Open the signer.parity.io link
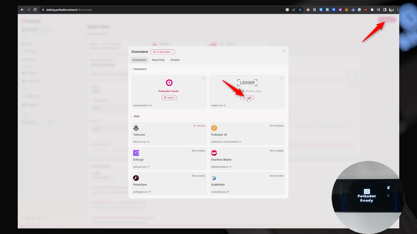The width and height of the screenshot is (417, 234). 142,105
